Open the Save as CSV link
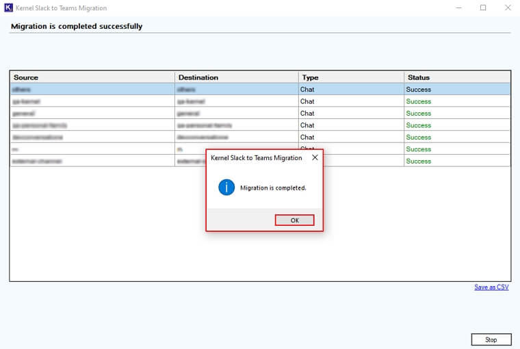Image resolution: width=520 pixels, height=349 pixels. [x=491, y=287]
